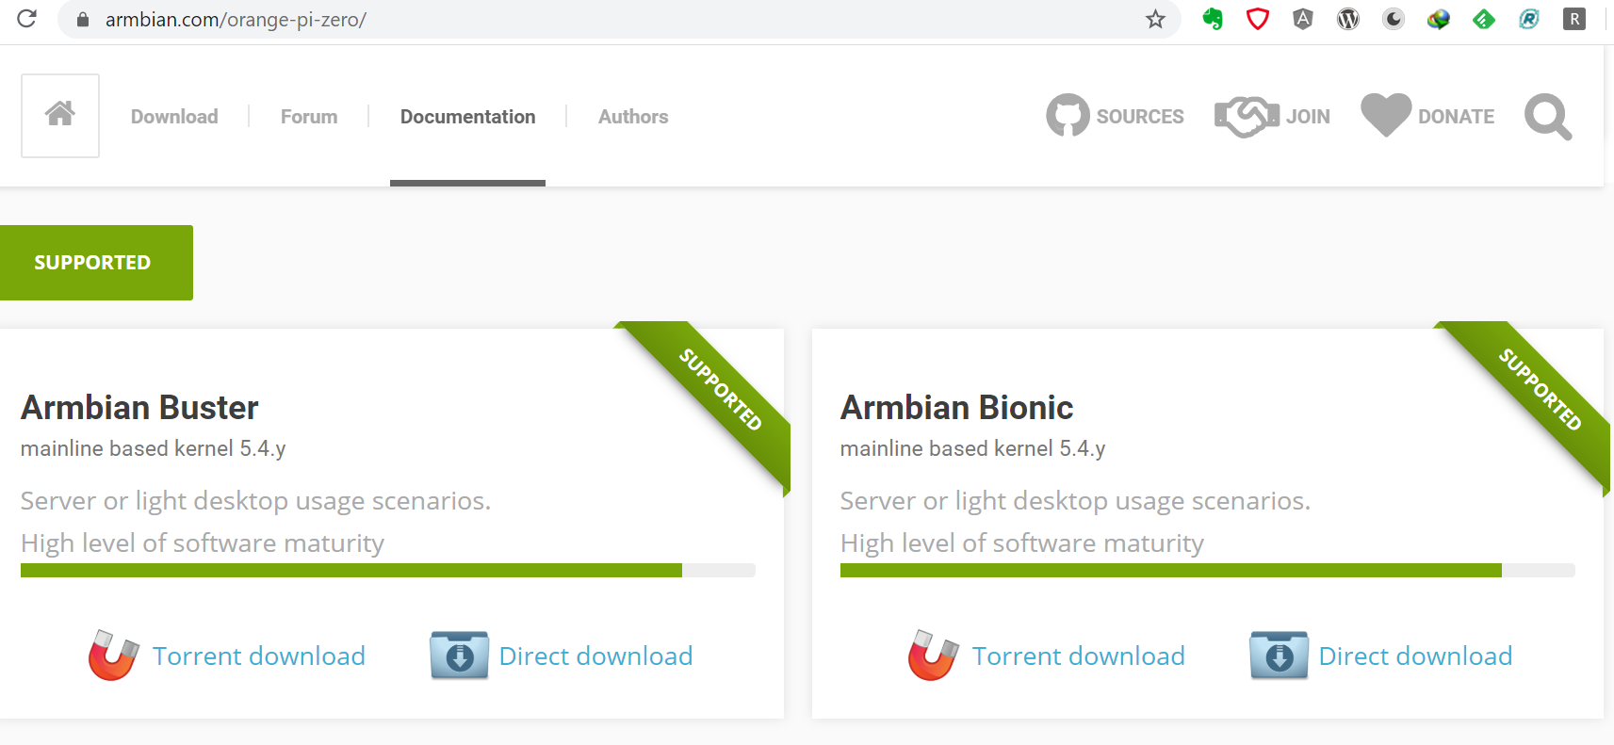The height and width of the screenshot is (745, 1614).
Task: Reload the page
Action: [x=26, y=19]
